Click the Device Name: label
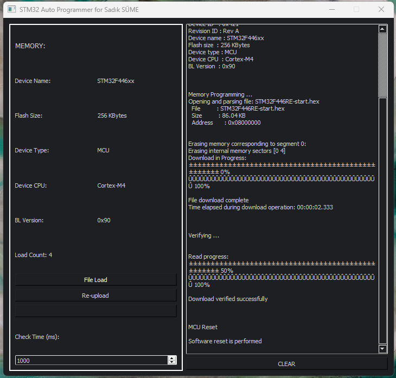The image size is (396, 378). (x=33, y=81)
